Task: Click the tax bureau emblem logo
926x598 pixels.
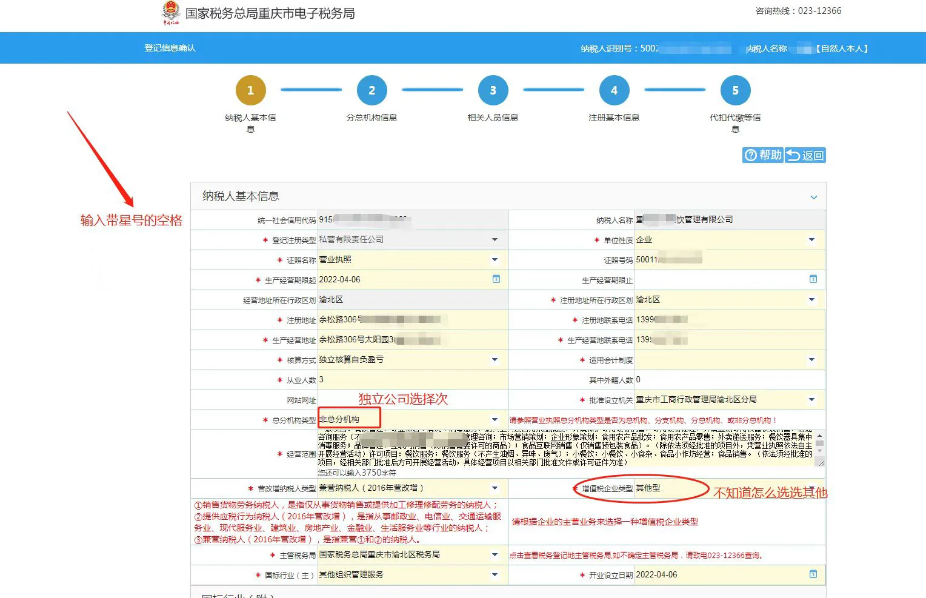Action: point(171,13)
